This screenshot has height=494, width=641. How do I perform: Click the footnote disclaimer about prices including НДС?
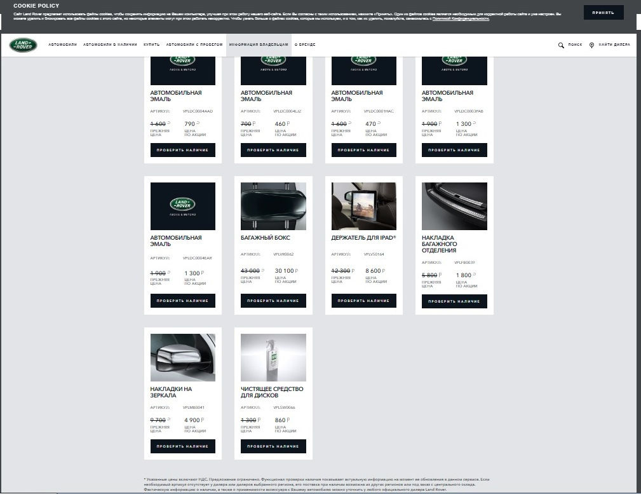pyautogui.click(x=316, y=484)
